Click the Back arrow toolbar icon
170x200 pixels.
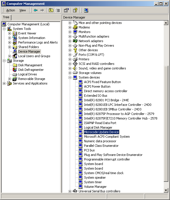click(36, 10)
